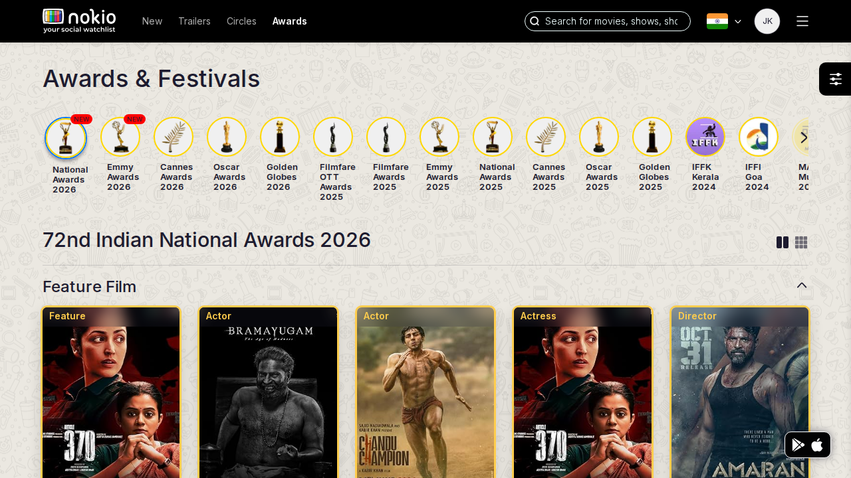This screenshot has height=478, width=851.
Task: Go to the New tab
Action: click(x=152, y=21)
